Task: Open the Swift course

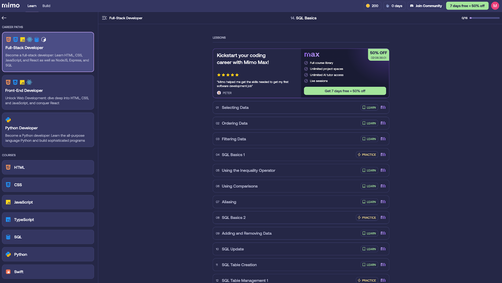Action: click(x=48, y=272)
